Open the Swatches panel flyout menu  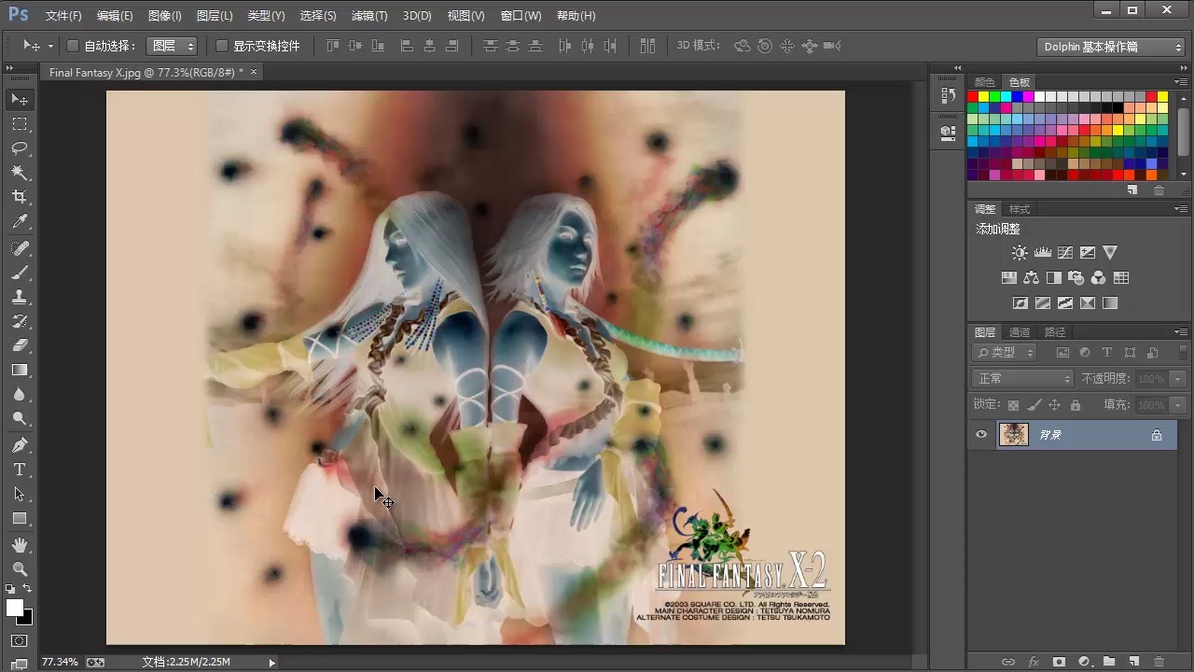point(1181,82)
